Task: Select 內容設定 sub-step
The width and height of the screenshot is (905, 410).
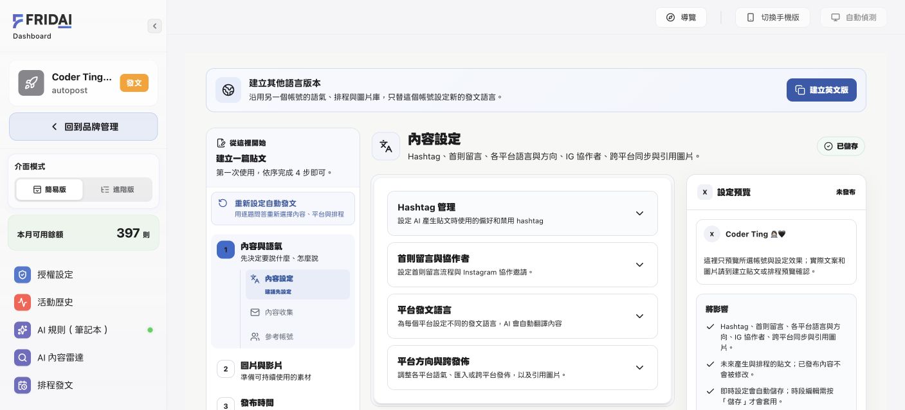Action: [x=298, y=284]
